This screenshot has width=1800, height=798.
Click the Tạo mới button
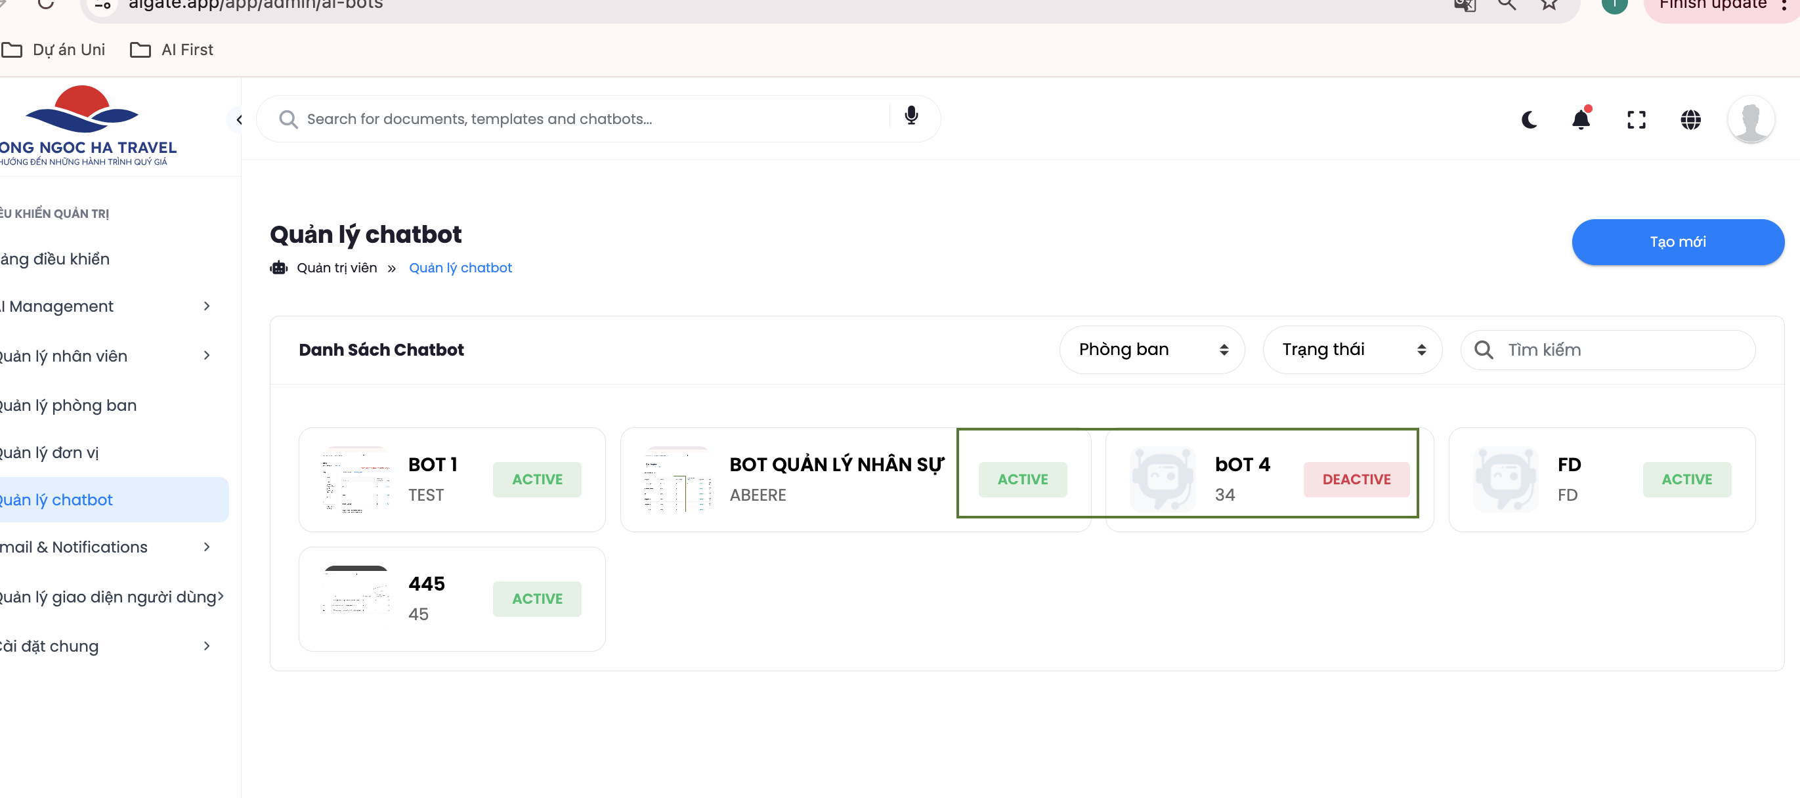(1677, 241)
